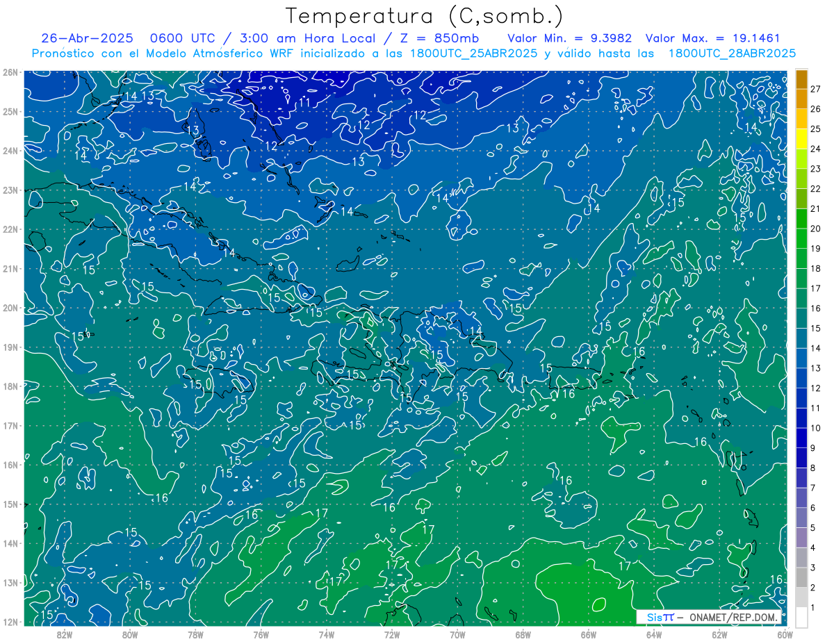Click the '78W' longitude label
834x644 pixels.
pos(195,634)
